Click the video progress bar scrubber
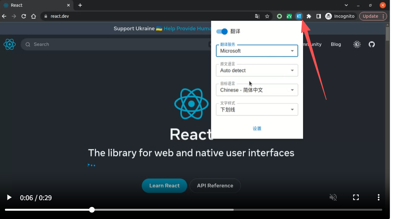Screen dimensions: 394x219 [92, 210]
